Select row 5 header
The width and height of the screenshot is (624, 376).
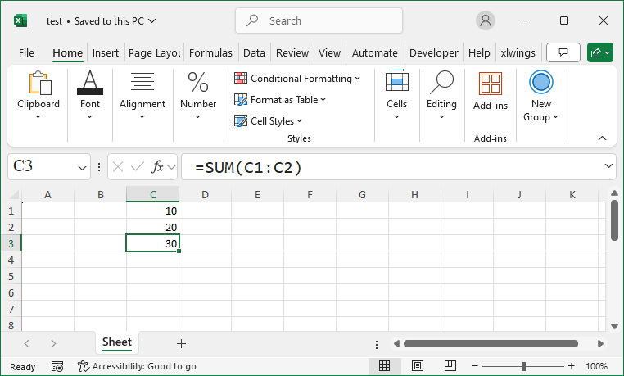click(x=11, y=276)
